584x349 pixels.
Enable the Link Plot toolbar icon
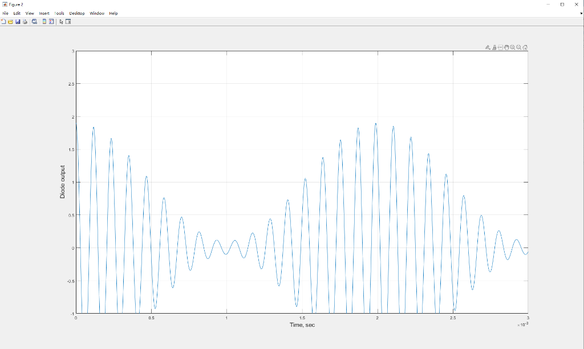[34, 21]
